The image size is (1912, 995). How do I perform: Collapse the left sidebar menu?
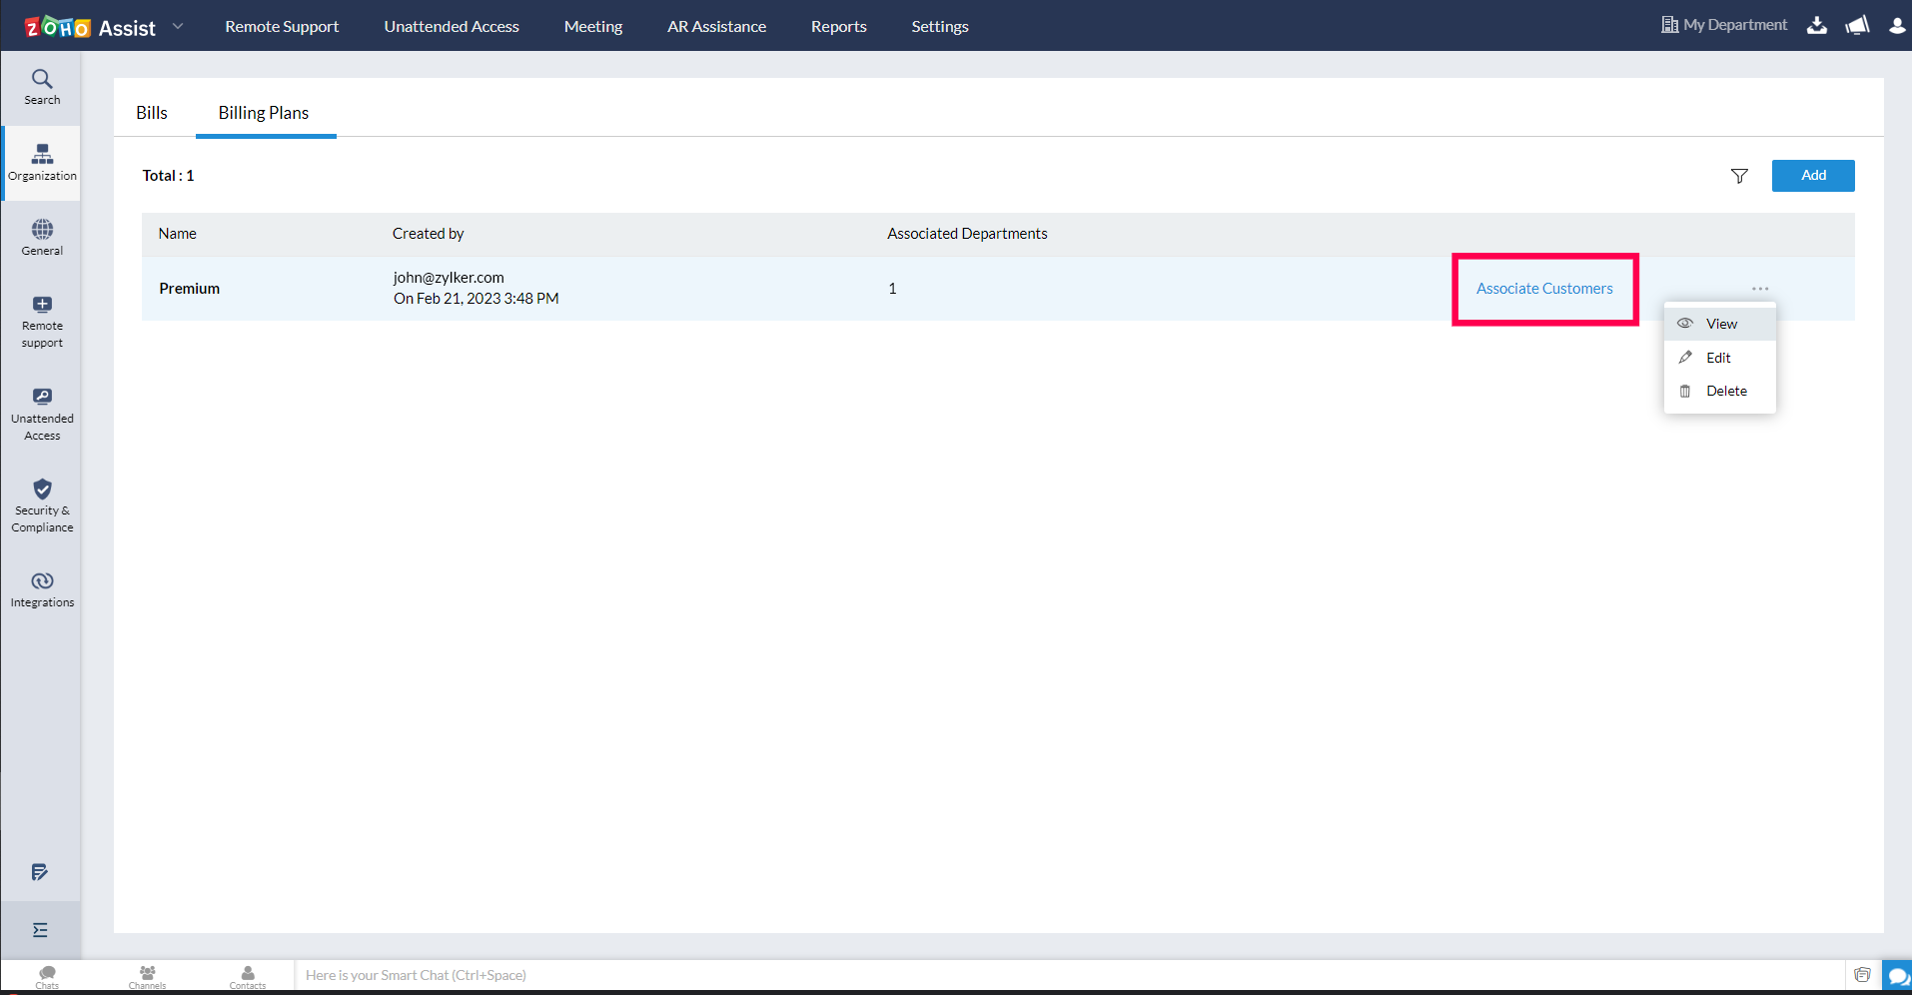click(40, 930)
